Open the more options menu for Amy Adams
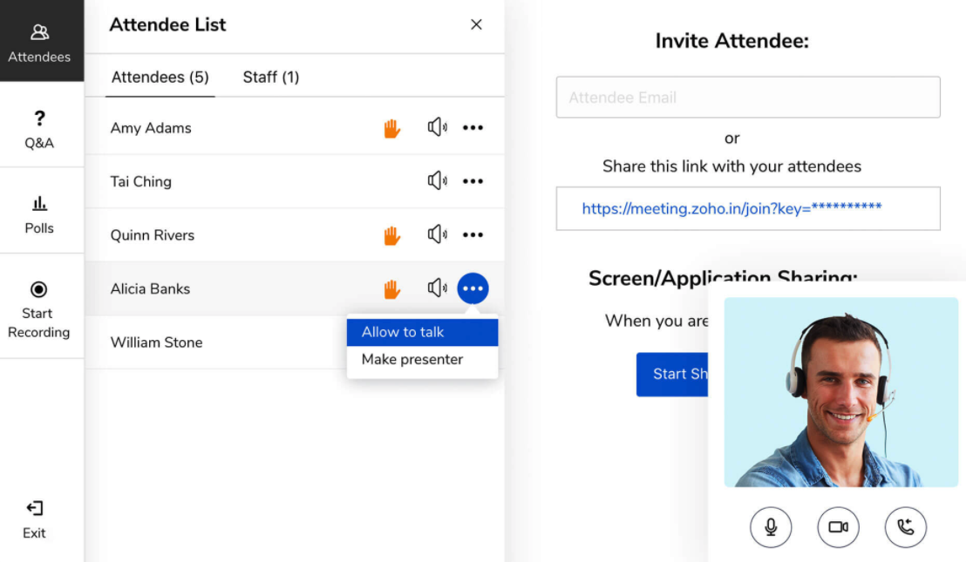The width and height of the screenshot is (966, 562). (473, 127)
